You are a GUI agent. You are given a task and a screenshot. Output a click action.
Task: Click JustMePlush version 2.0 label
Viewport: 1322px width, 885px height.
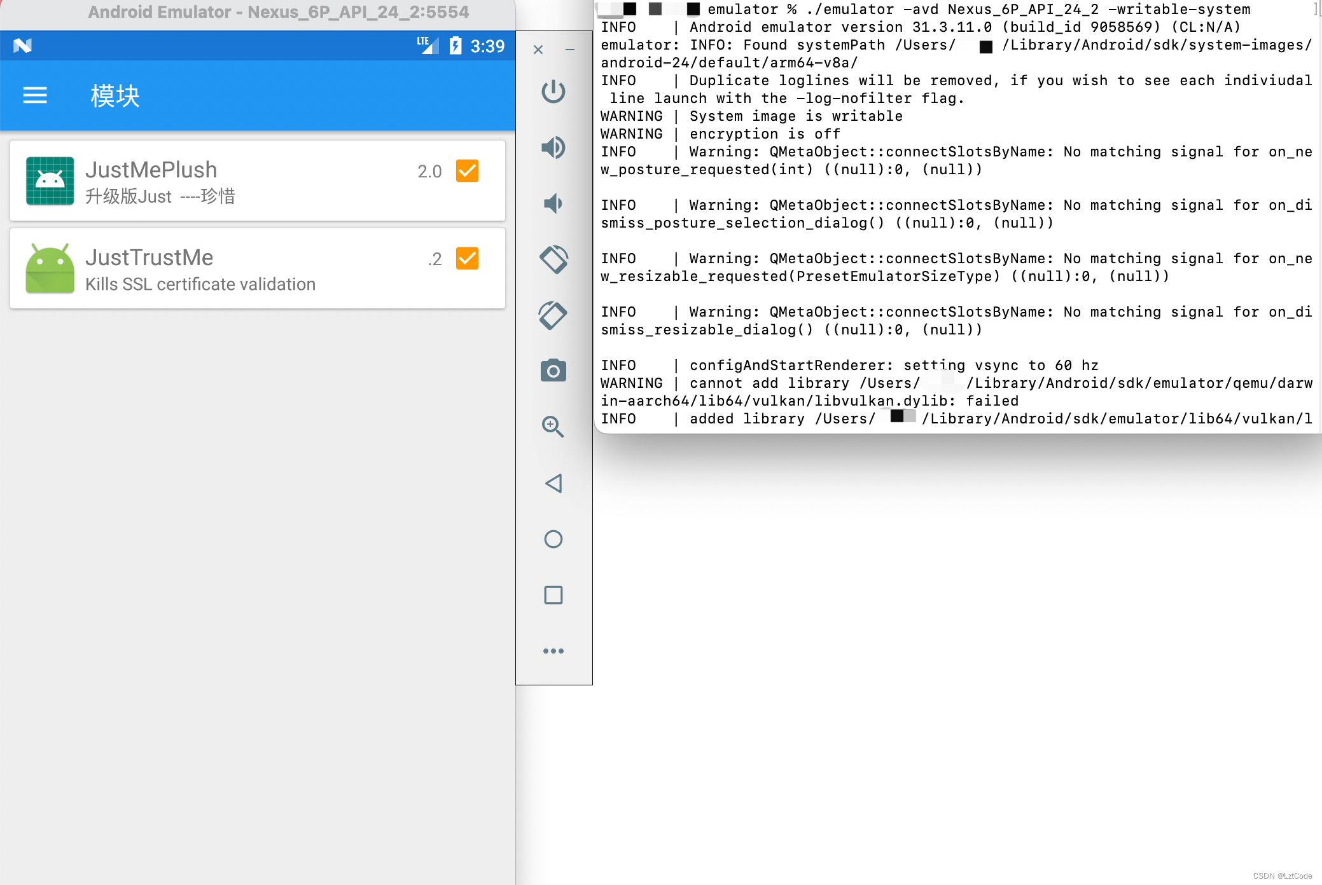[x=429, y=172]
